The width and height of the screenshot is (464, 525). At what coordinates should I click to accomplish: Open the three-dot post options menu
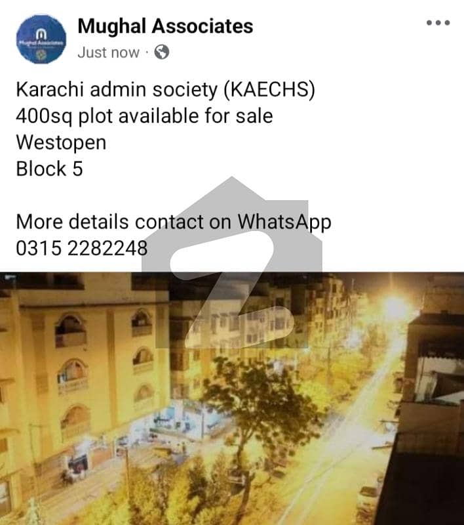click(x=438, y=23)
